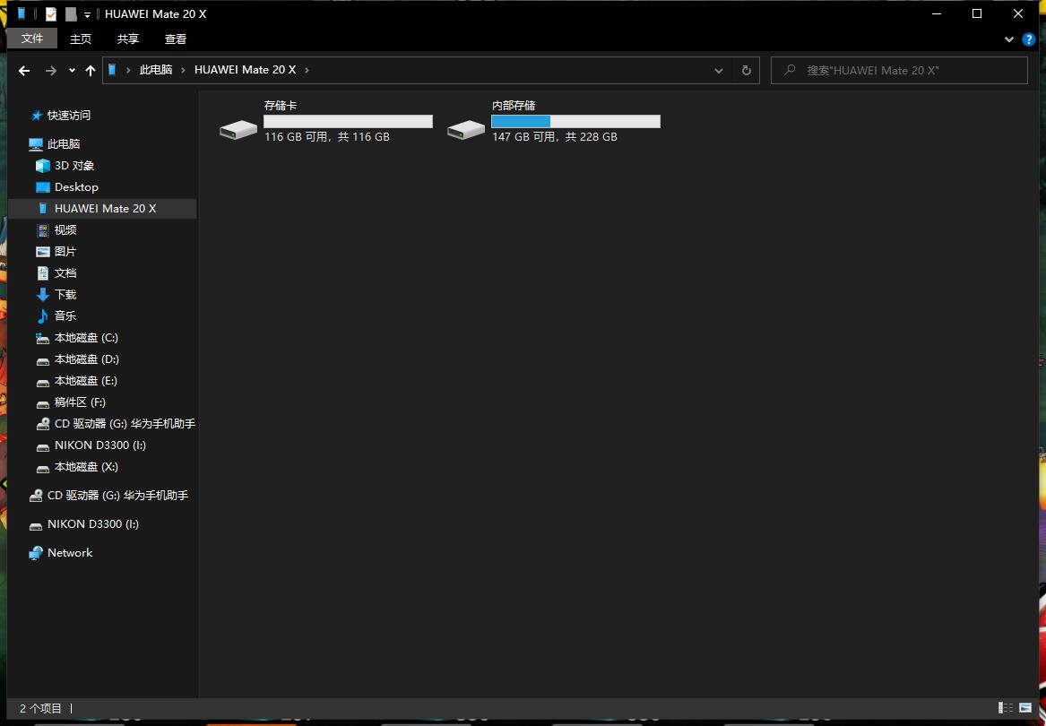The width and height of the screenshot is (1046, 726).
Task: Open customize quick access toolbar dropdown
Action: tap(87, 14)
